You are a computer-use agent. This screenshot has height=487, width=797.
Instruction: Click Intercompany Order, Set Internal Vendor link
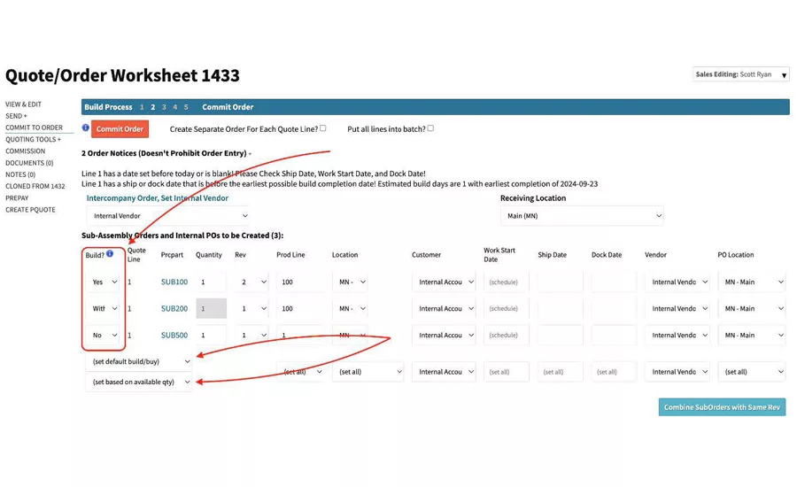pos(157,197)
